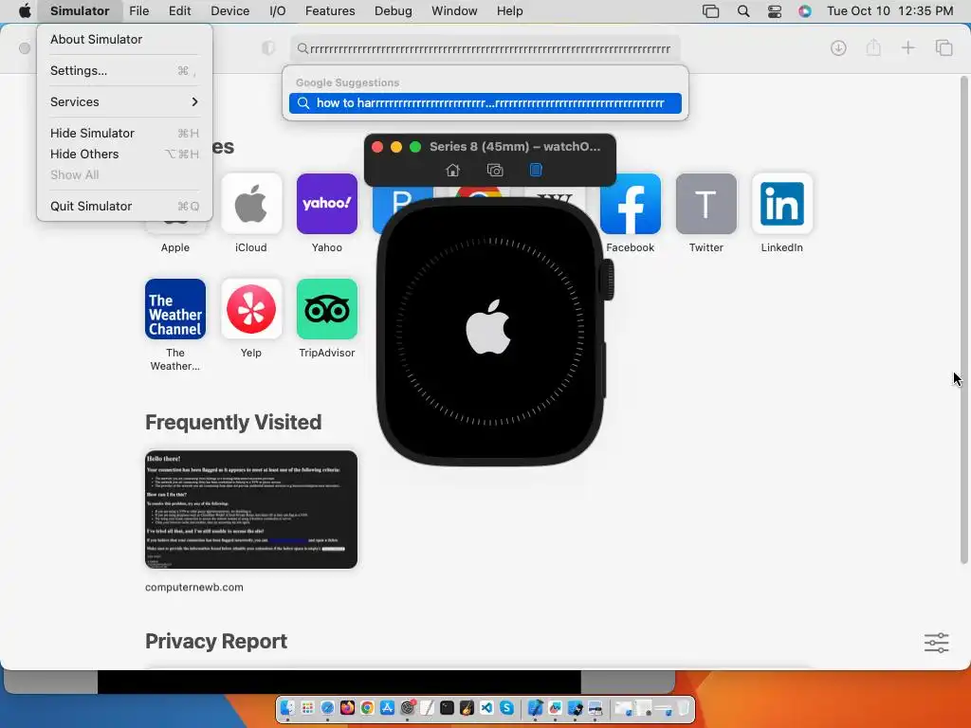Open the LinkedIn favorite in Safari
Screen dimensions: 971x728
coord(782,204)
